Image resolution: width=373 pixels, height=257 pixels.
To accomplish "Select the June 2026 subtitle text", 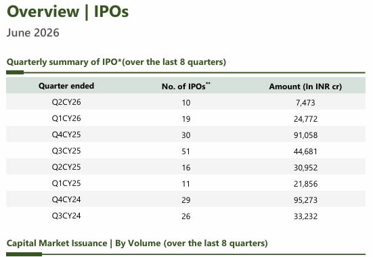I will tap(32, 32).
